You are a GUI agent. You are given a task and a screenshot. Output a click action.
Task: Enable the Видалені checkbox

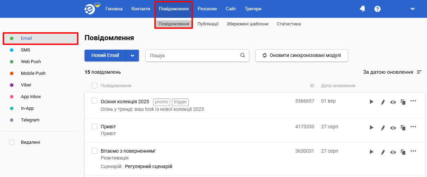click(12, 142)
